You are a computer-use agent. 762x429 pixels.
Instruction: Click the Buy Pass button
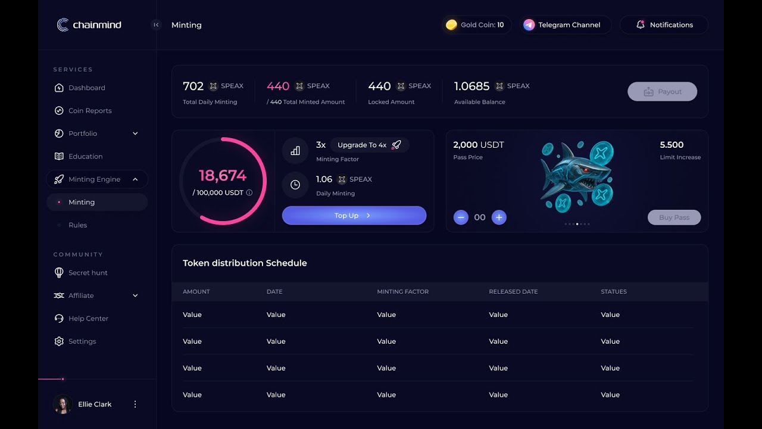(x=674, y=217)
